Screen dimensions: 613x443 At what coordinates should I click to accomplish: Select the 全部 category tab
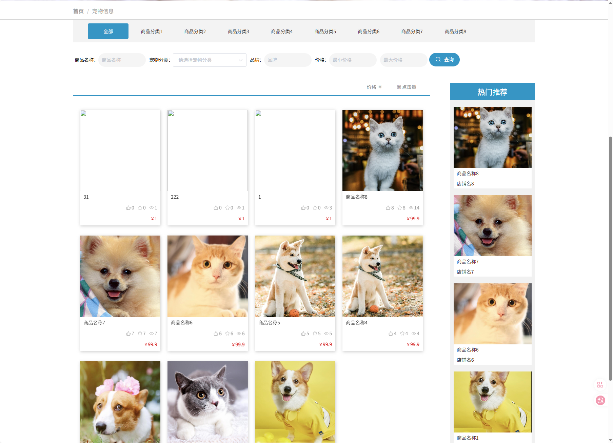[108, 31]
